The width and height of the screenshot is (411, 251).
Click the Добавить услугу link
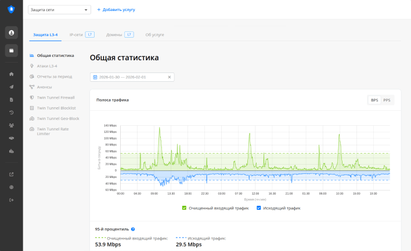click(116, 10)
